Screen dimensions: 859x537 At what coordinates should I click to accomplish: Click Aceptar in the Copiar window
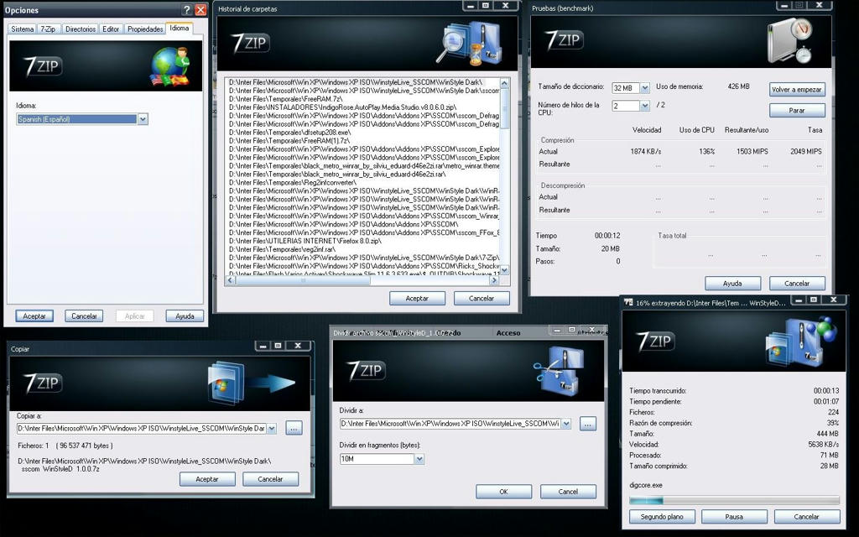[x=207, y=479]
